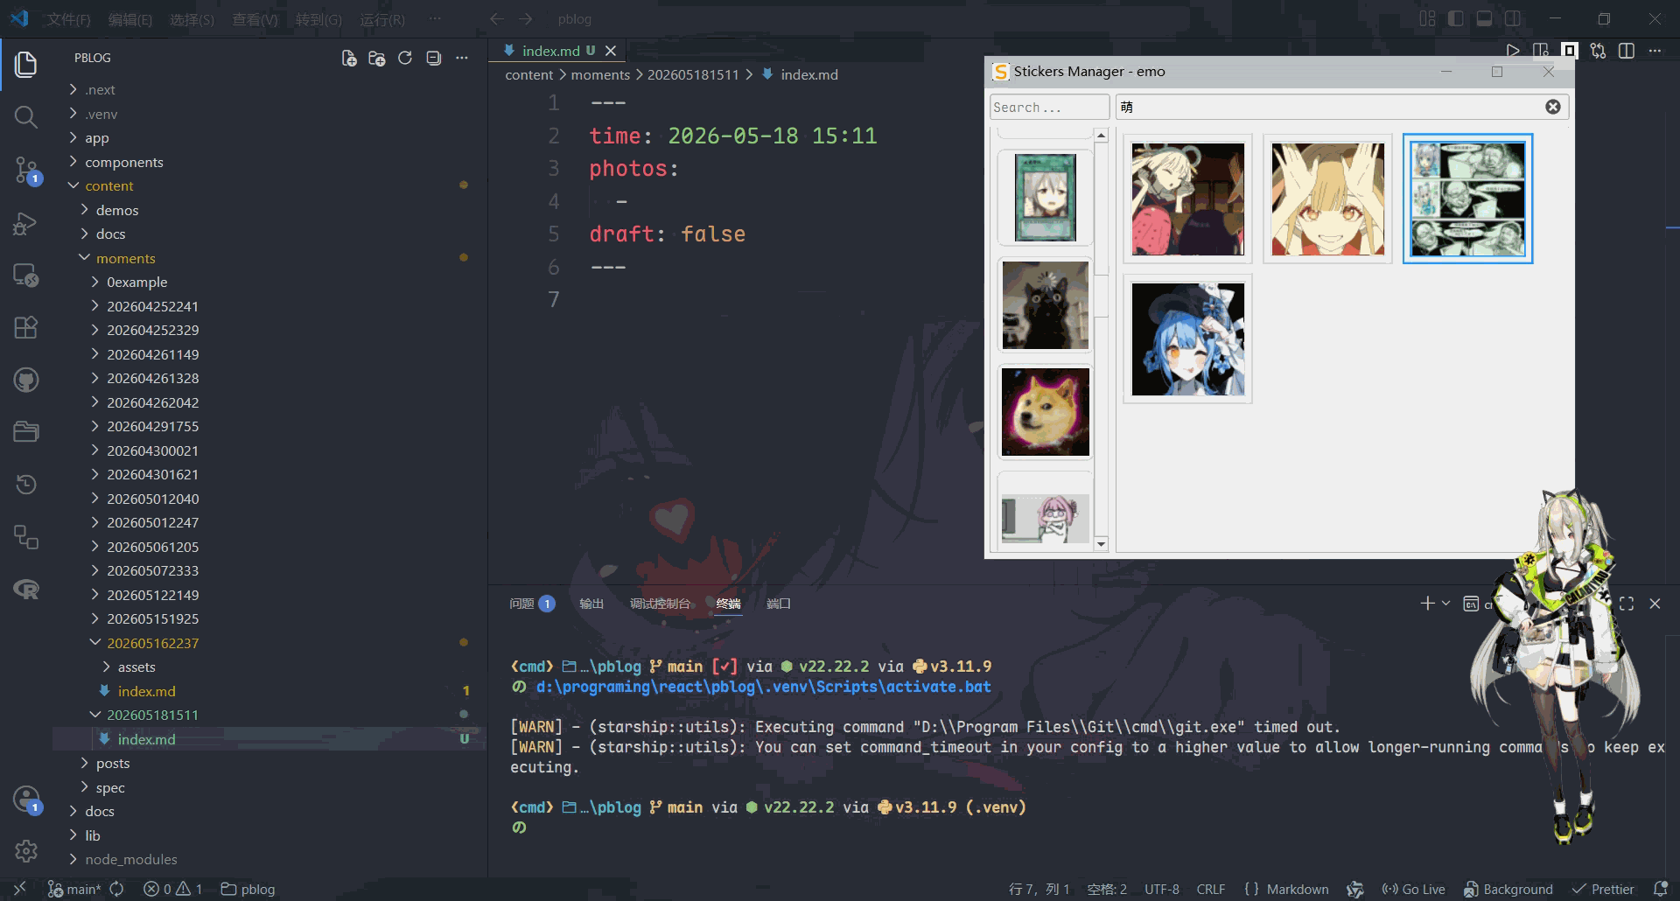Open explorer Views and More Actions menu
This screenshot has height=901, width=1680.
(462, 58)
